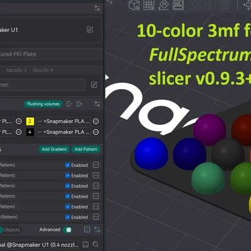Open the parameter search magnifier icon
Viewport: 251px width, 251px height.
tap(95, 244)
